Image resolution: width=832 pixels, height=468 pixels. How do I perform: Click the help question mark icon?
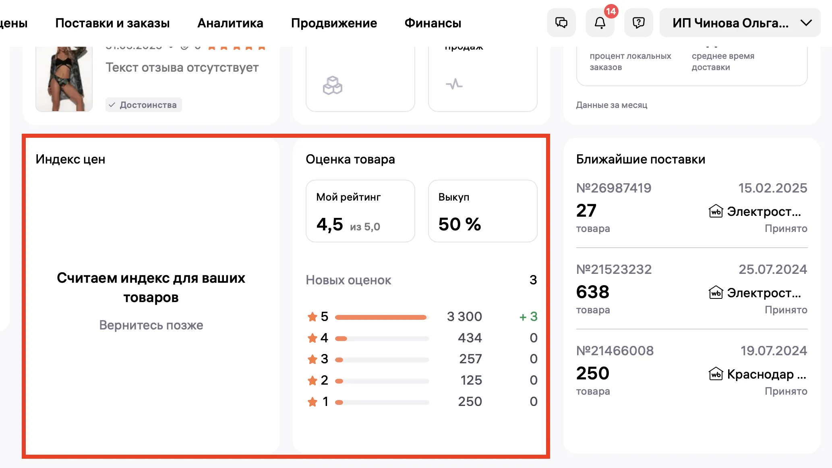click(x=638, y=23)
